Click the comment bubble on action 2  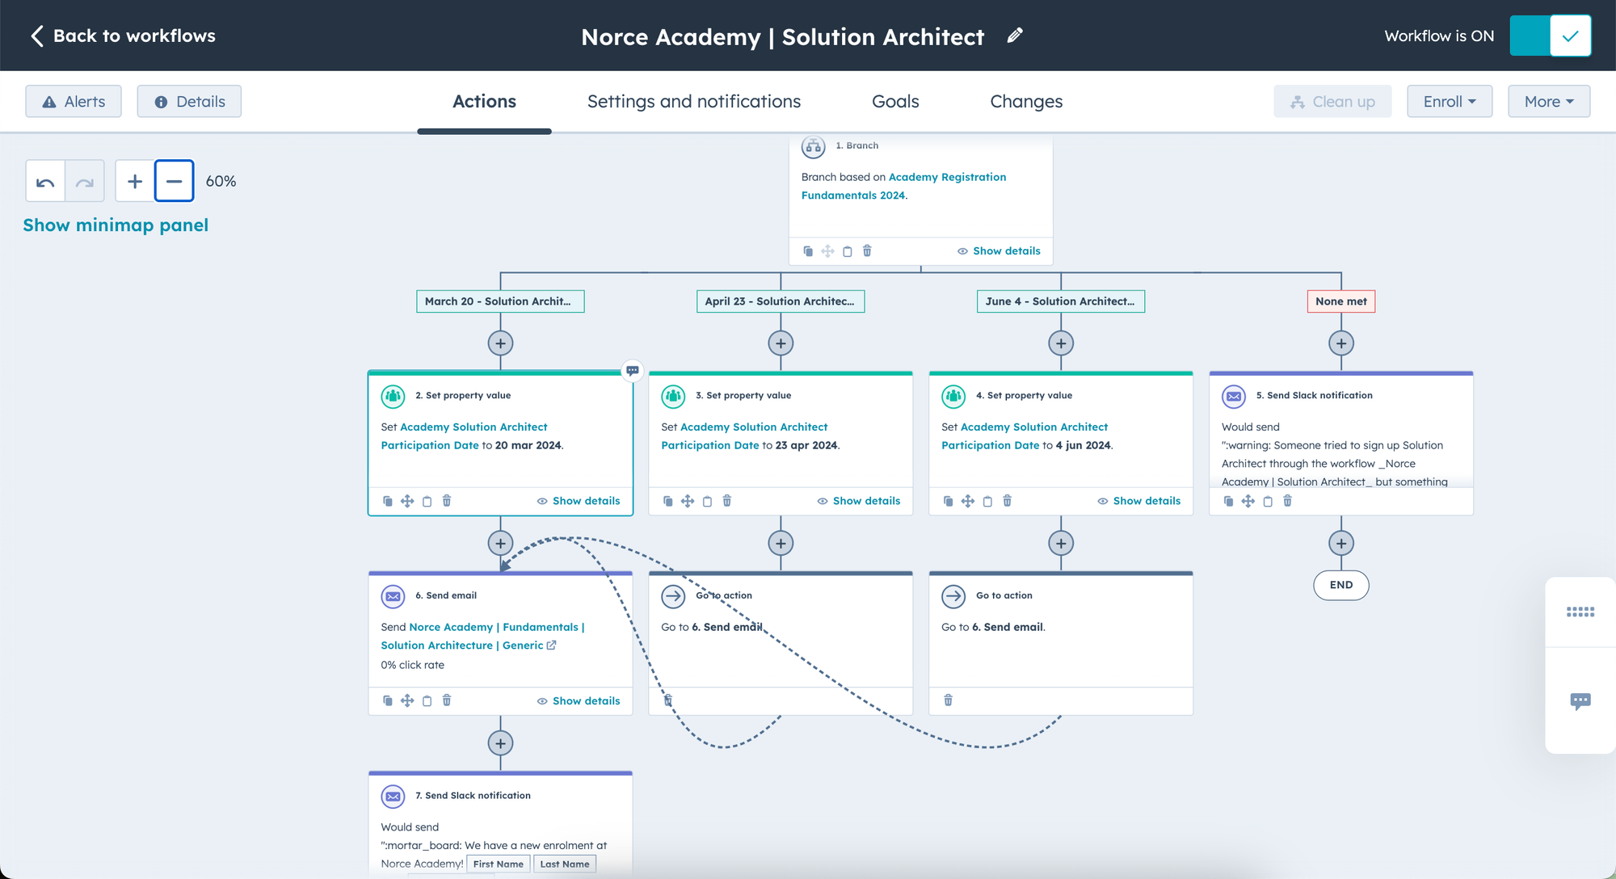pos(632,371)
